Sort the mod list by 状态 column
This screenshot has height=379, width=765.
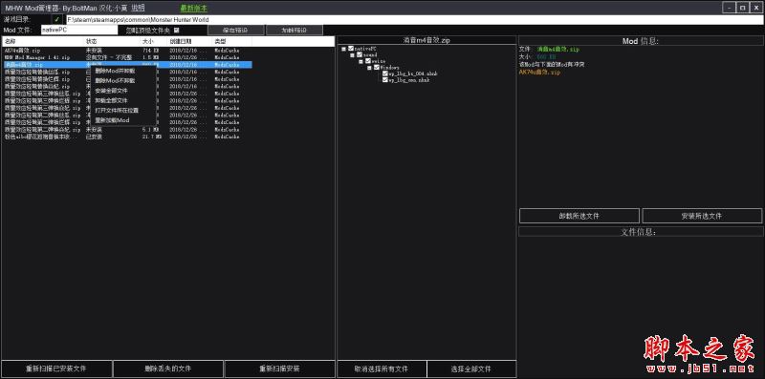(x=112, y=42)
